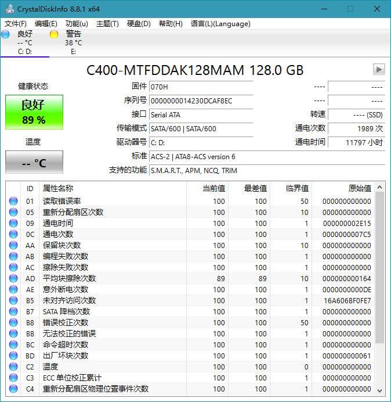The height and width of the screenshot is (402, 391).
Task: Open the 语言(L)(Language) menu
Action: click(220, 24)
